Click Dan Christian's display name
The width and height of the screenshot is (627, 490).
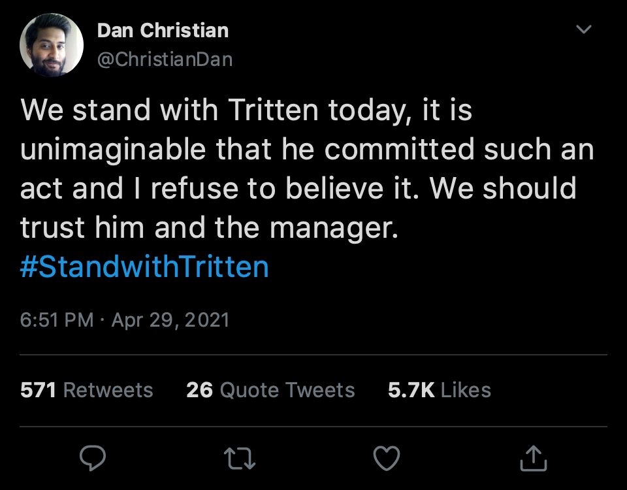[x=163, y=30]
